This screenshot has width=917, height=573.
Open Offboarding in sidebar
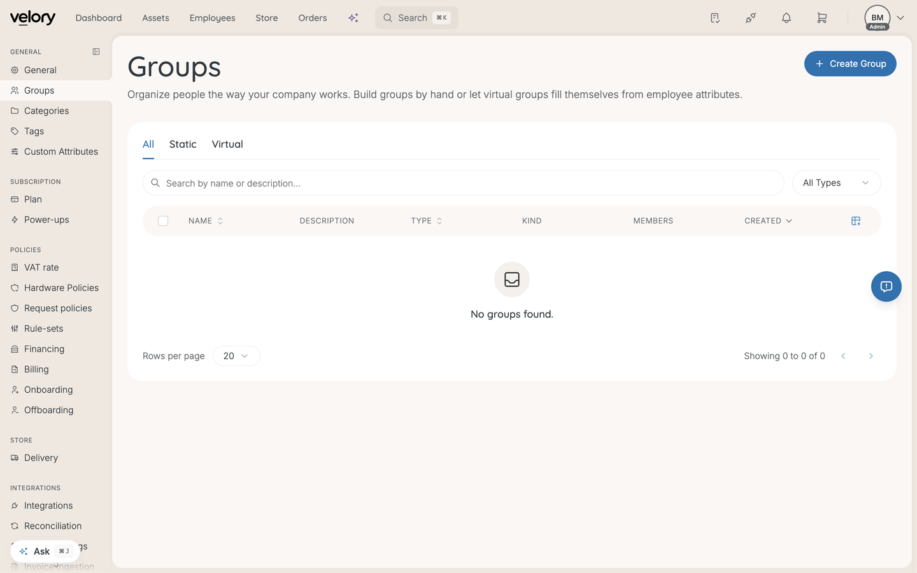click(x=56, y=410)
